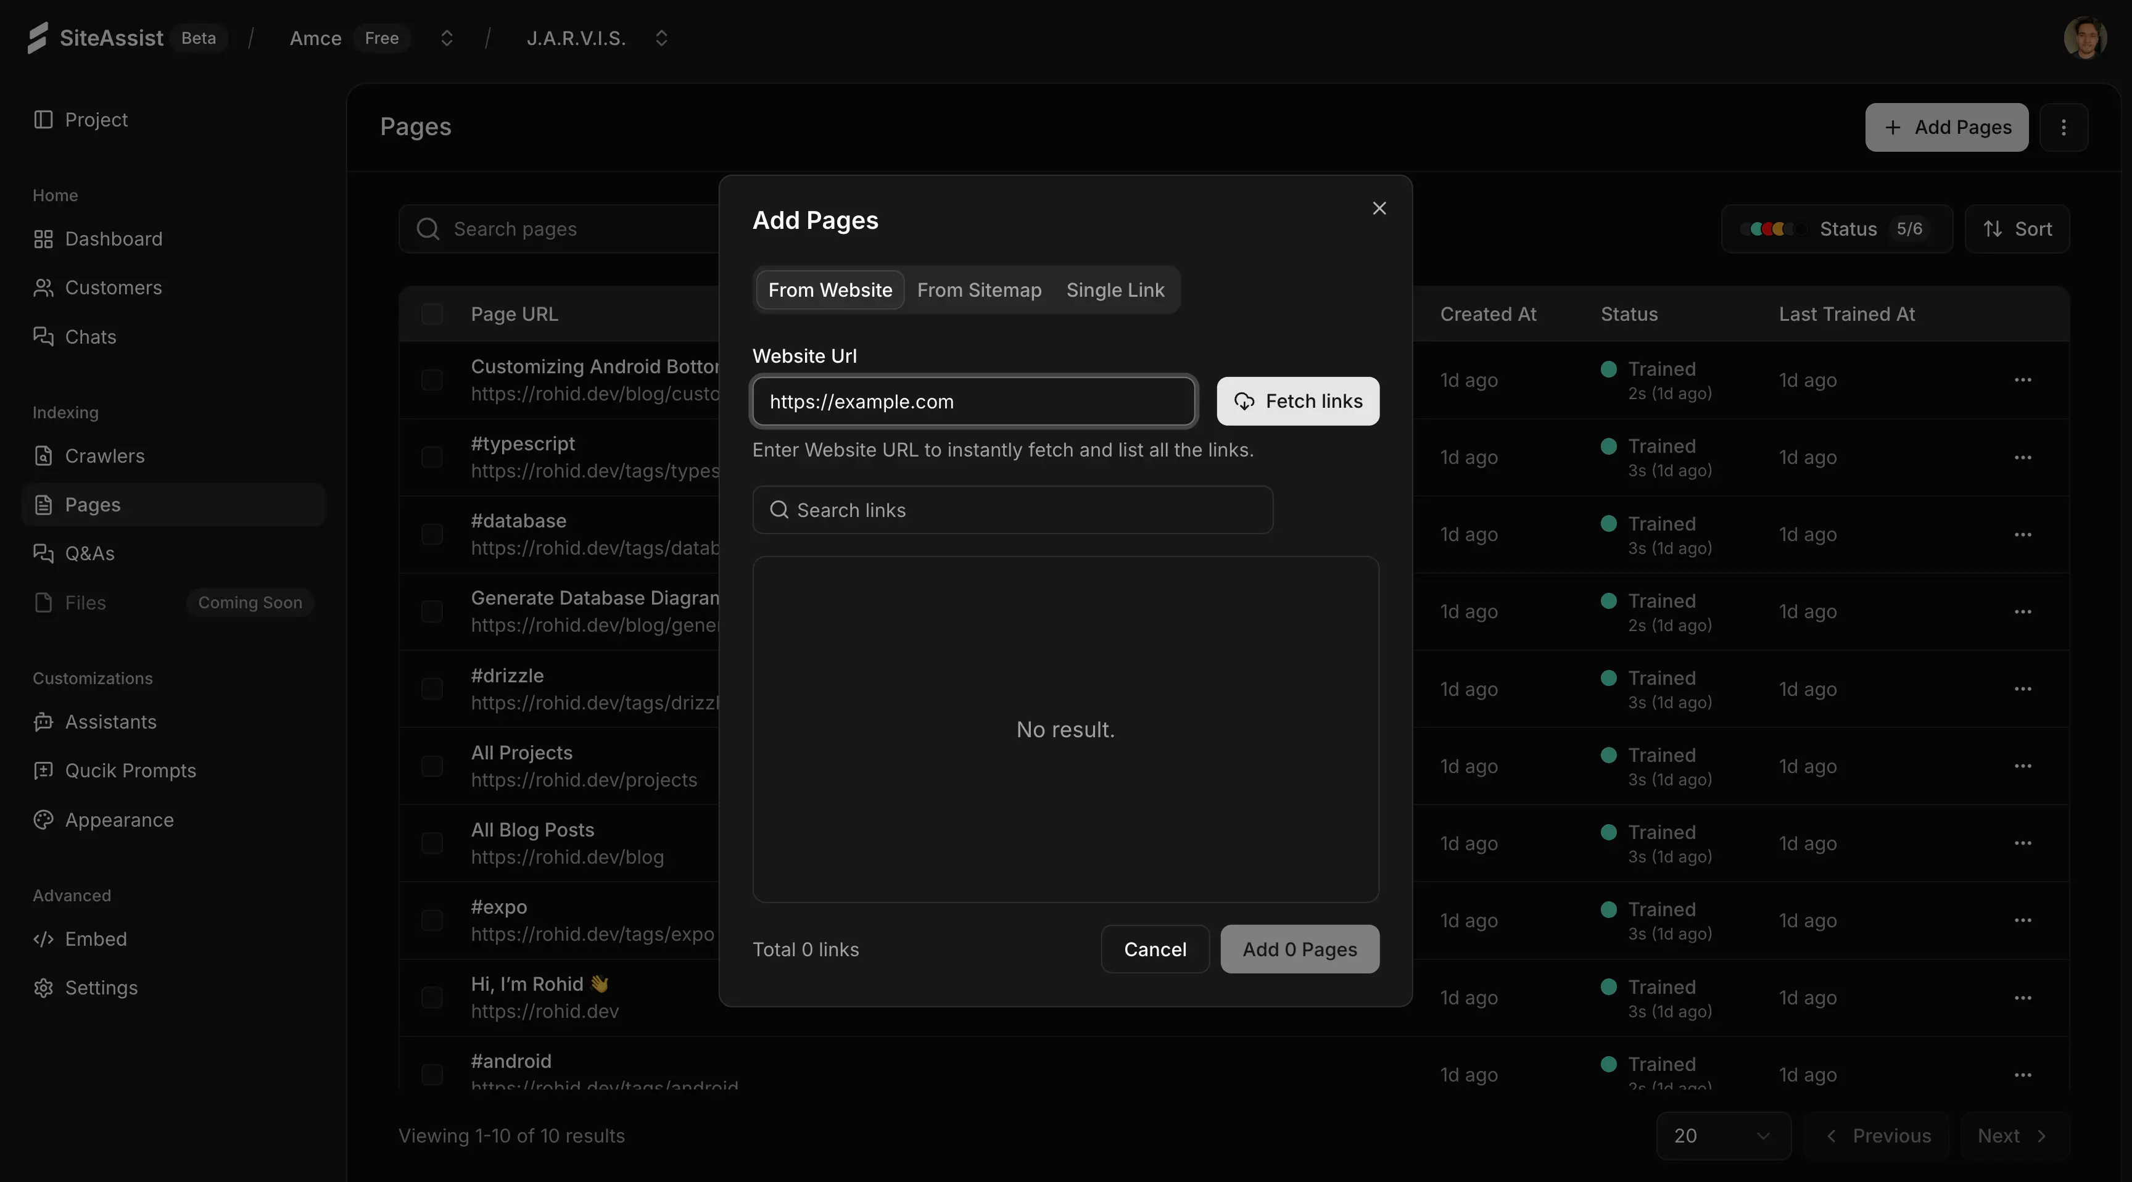Check the #android row checkbox

pyautogui.click(x=432, y=1075)
